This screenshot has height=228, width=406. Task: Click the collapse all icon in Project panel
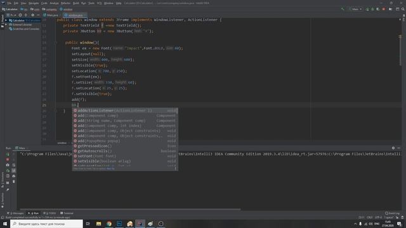click(x=26, y=15)
